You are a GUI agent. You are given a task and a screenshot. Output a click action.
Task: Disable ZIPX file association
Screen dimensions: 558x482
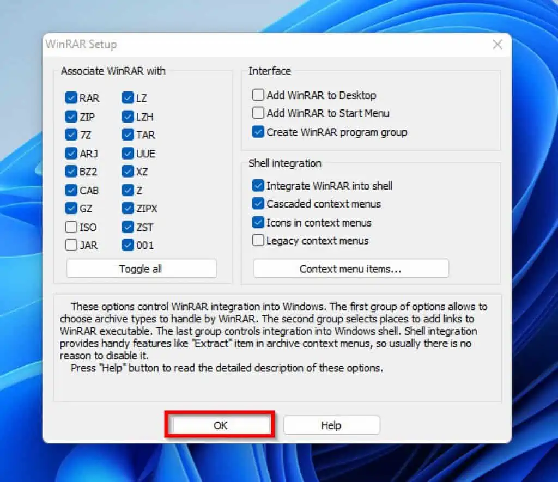pos(128,208)
